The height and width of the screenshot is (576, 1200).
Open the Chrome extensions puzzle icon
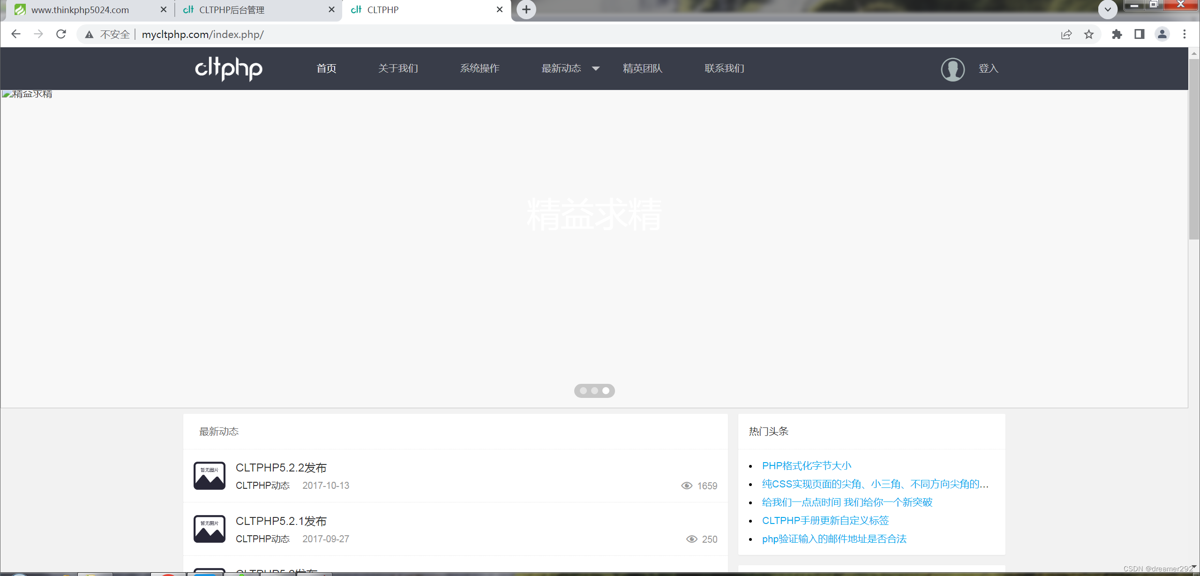tap(1117, 34)
